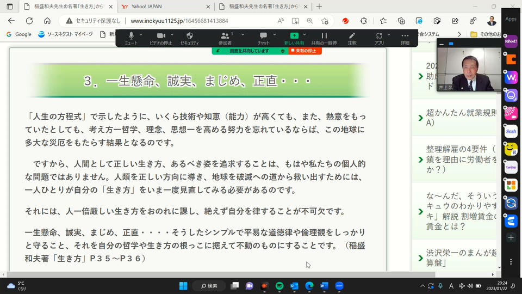Open Zoom from taskbar

pos(339,286)
